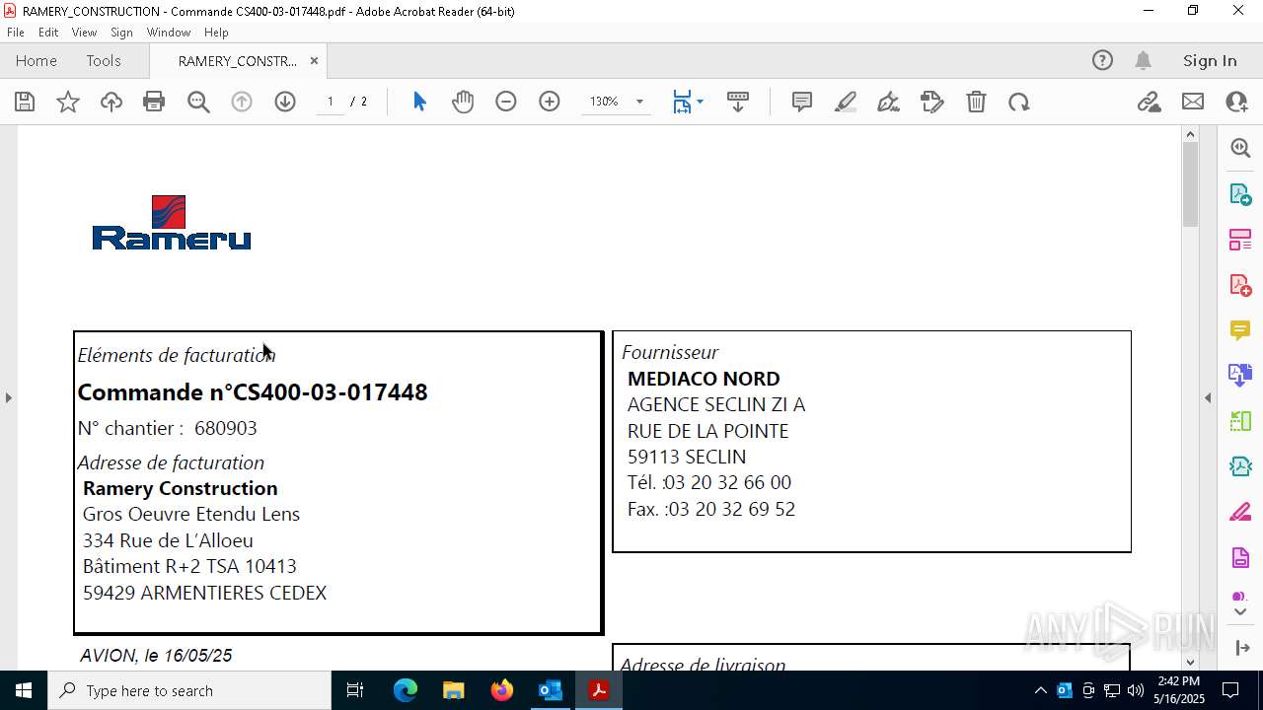Expand the left navigation pane
1263x710 pixels.
click(x=8, y=398)
